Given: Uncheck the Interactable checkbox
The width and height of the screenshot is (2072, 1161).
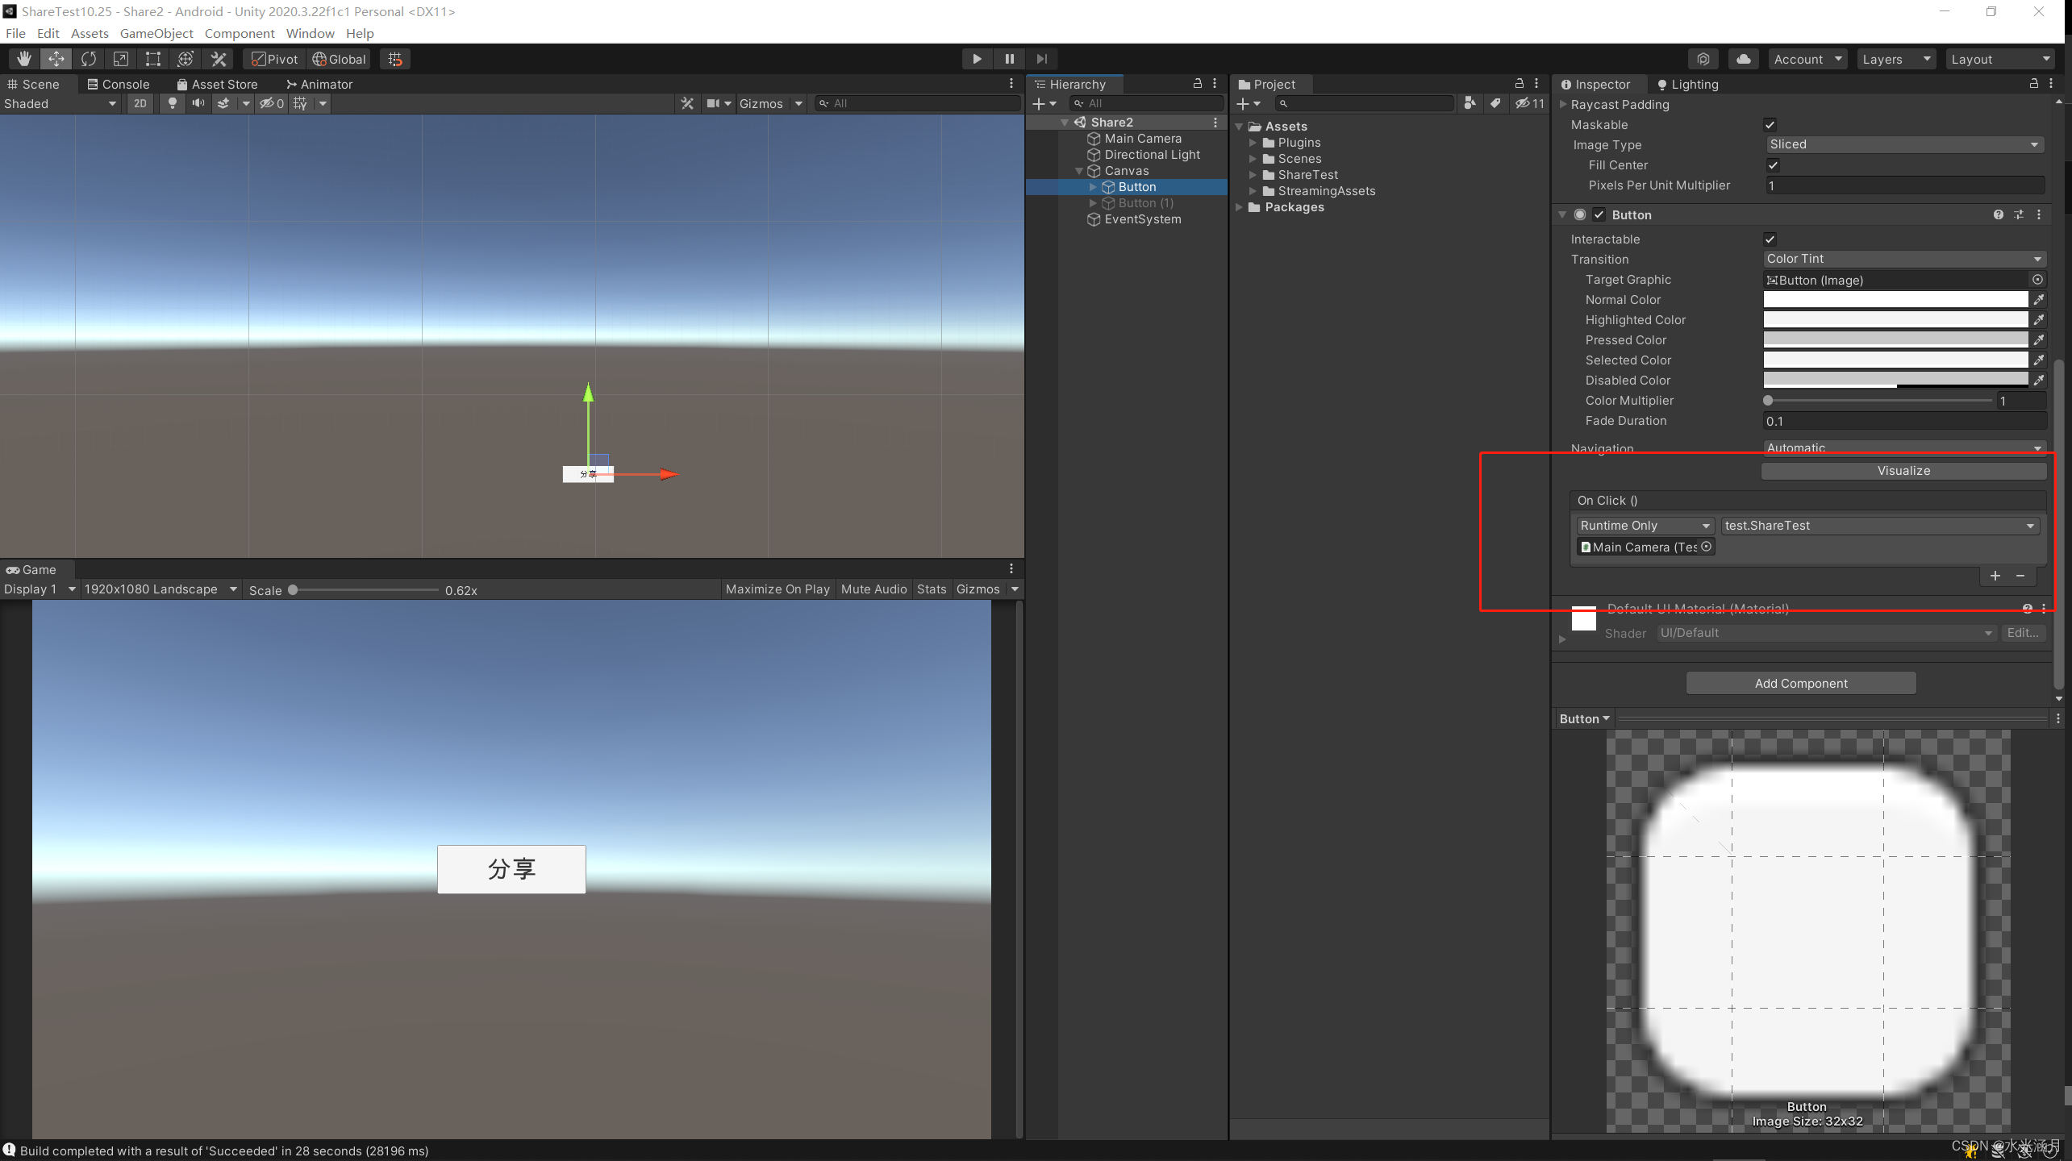Looking at the screenshot, I should pyautogui.click(x=1770, y=239).
